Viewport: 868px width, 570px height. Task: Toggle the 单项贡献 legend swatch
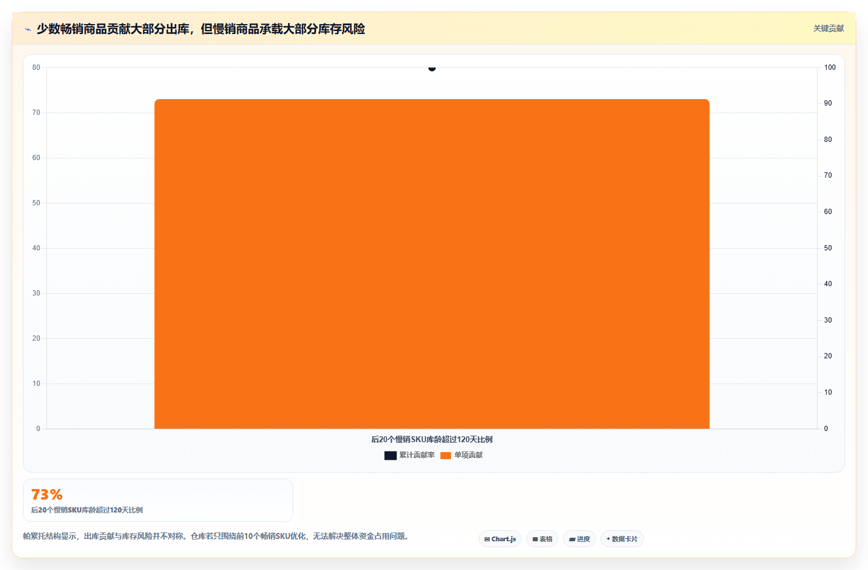coord(446,456)
